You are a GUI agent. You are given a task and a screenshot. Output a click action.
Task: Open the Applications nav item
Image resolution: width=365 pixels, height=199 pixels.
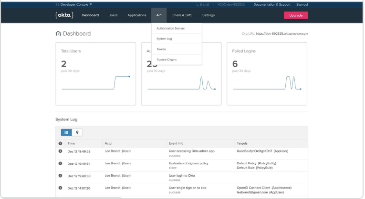(137, 15)
